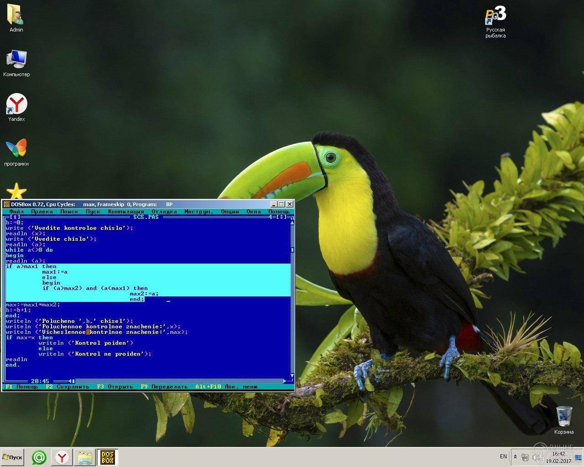Select the Компьютер desktop icon

tap(16, 61)
